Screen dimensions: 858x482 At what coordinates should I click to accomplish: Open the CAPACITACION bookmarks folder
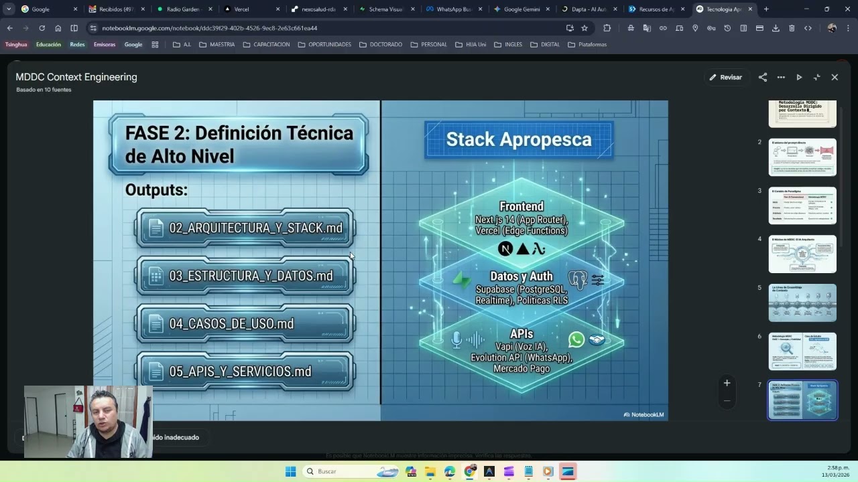click(x=266, y=45)
